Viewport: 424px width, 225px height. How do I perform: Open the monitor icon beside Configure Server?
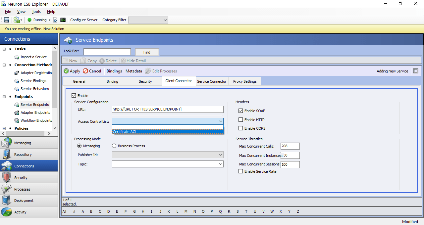click(63, 20)
